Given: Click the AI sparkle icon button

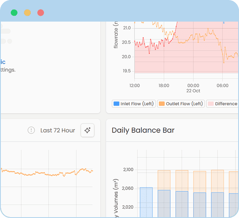Looking at the screenshot, I should tap(87, 130).
